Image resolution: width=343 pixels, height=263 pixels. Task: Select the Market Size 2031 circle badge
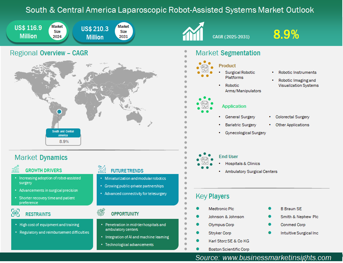pos(124,31)
